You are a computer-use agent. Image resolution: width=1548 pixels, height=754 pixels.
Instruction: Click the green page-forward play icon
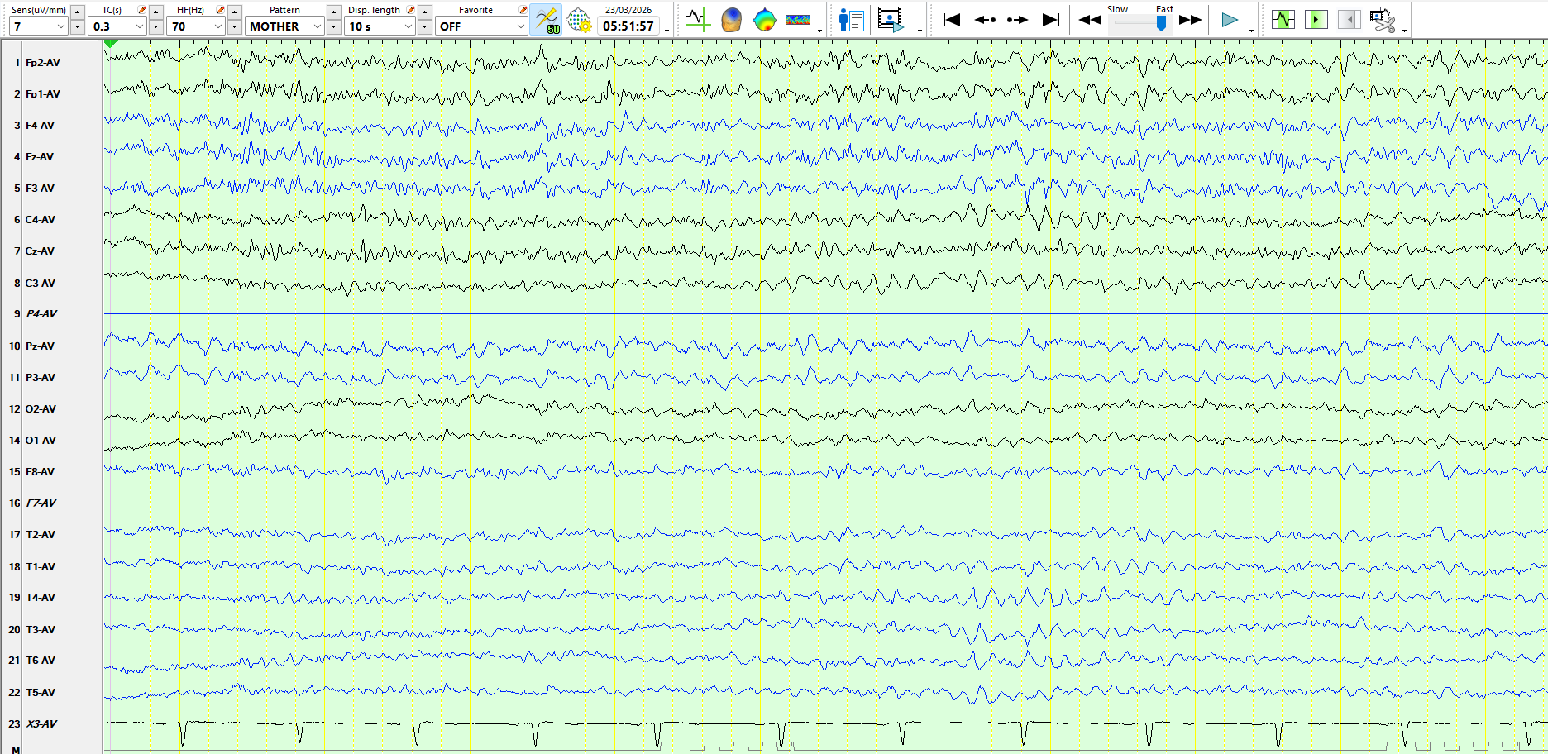tap(1316, 19)
